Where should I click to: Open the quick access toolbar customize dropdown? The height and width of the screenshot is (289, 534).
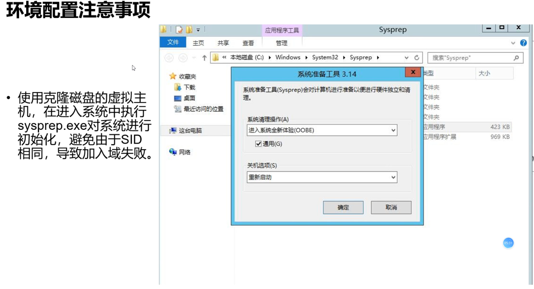click(198, 30)
